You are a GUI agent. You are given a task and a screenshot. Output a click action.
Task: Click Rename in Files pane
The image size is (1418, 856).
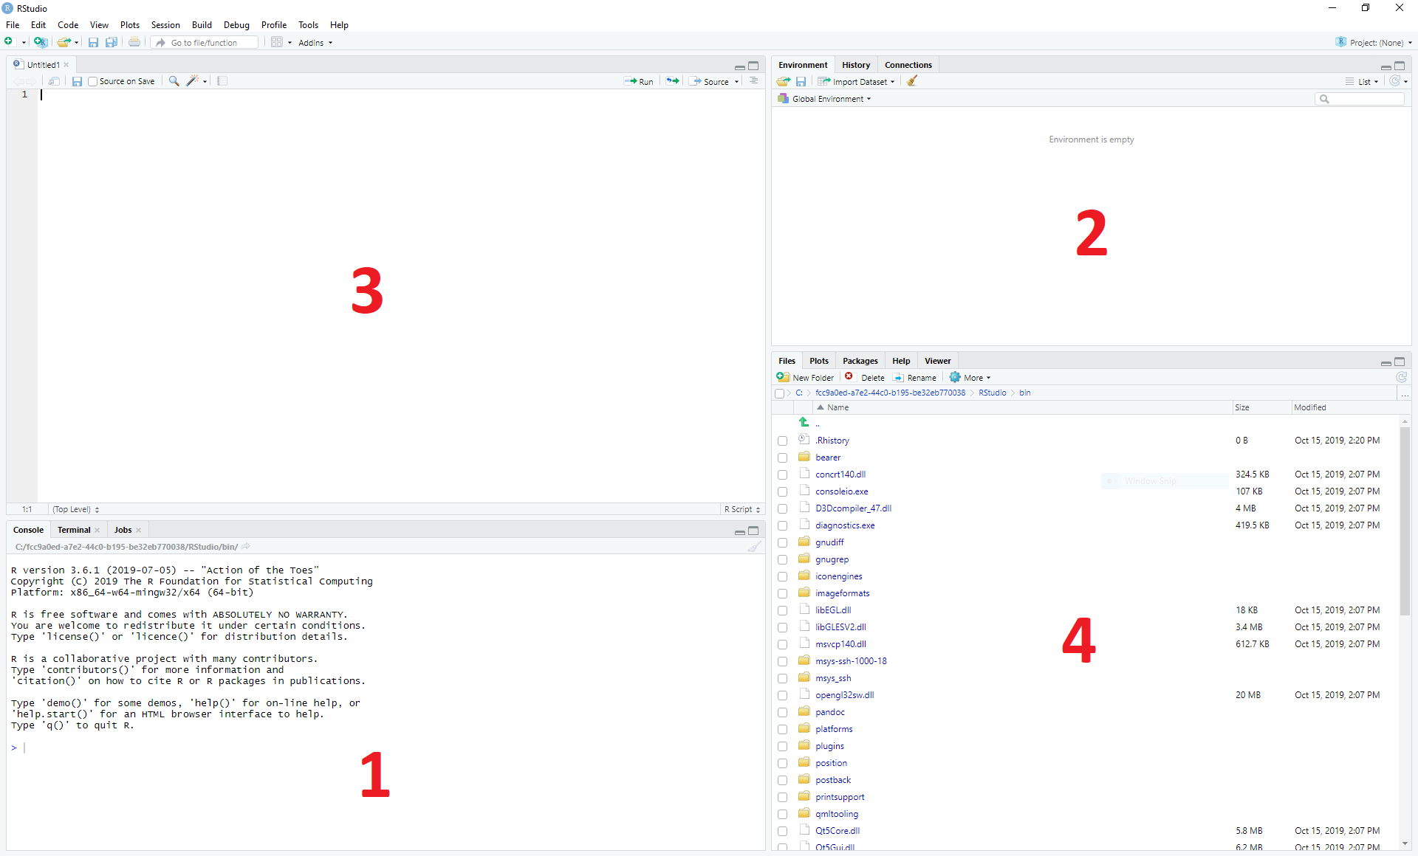[x=914, y=377]
